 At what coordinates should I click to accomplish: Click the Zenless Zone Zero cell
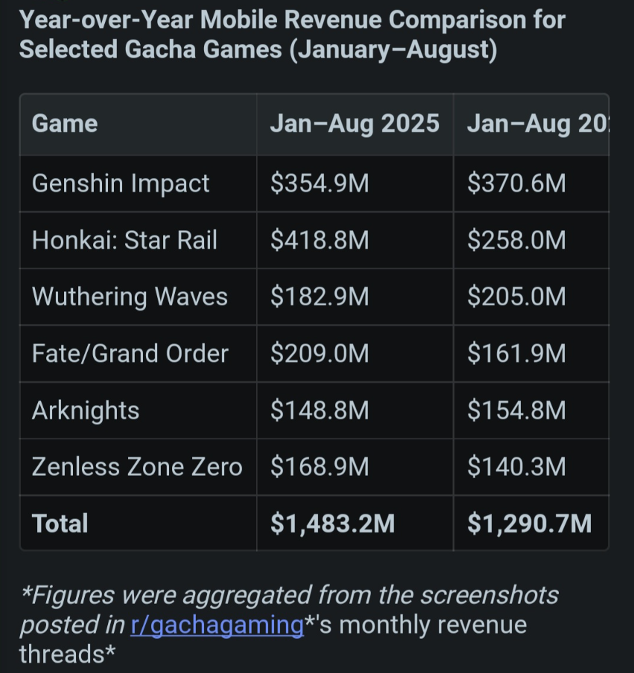pos(137,467)
